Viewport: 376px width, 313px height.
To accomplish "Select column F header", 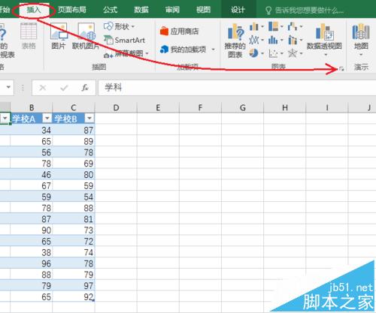I will [x=200, y=107].
